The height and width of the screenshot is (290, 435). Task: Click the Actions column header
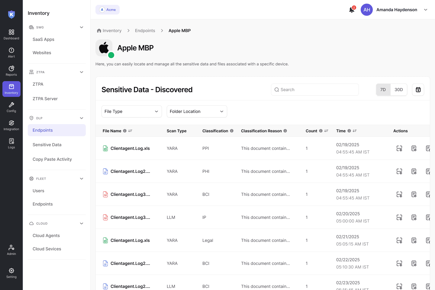tap(401, 131)
